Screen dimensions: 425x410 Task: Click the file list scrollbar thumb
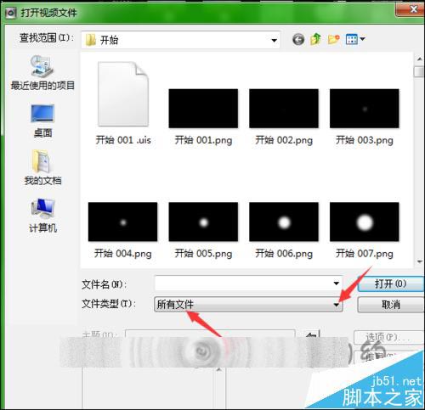pyautogui.click(x=418, y=71)
